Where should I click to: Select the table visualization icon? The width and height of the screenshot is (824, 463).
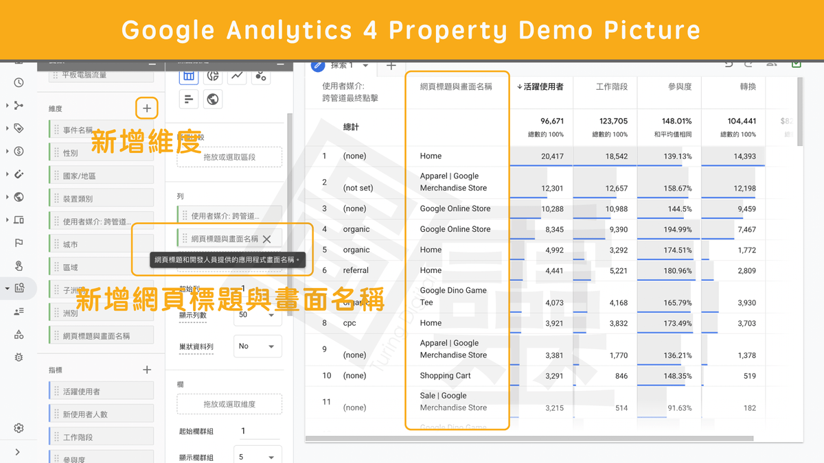point(189,76)
